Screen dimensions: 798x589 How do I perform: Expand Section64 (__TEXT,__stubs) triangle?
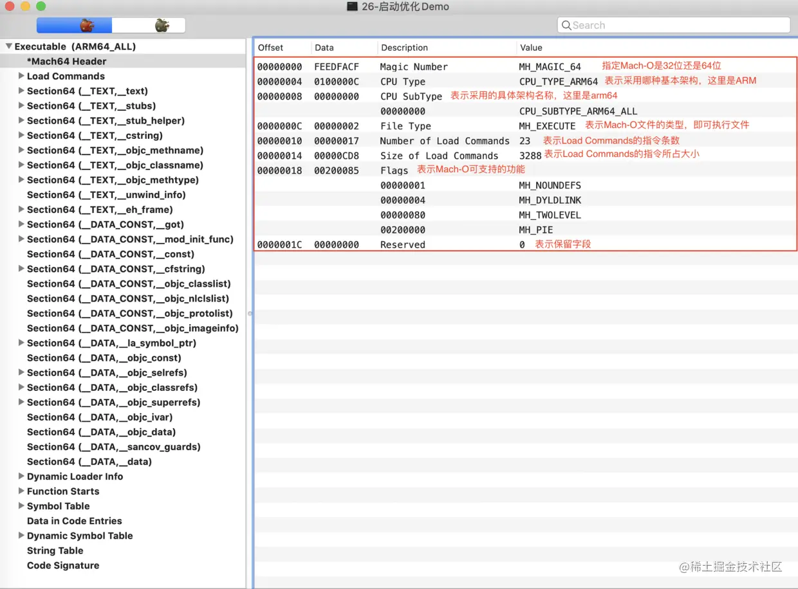pos(21,105)
